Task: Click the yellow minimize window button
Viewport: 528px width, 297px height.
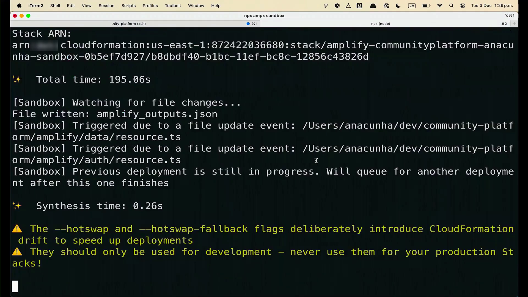Action: pyautogui.click(x=22, y=16)
